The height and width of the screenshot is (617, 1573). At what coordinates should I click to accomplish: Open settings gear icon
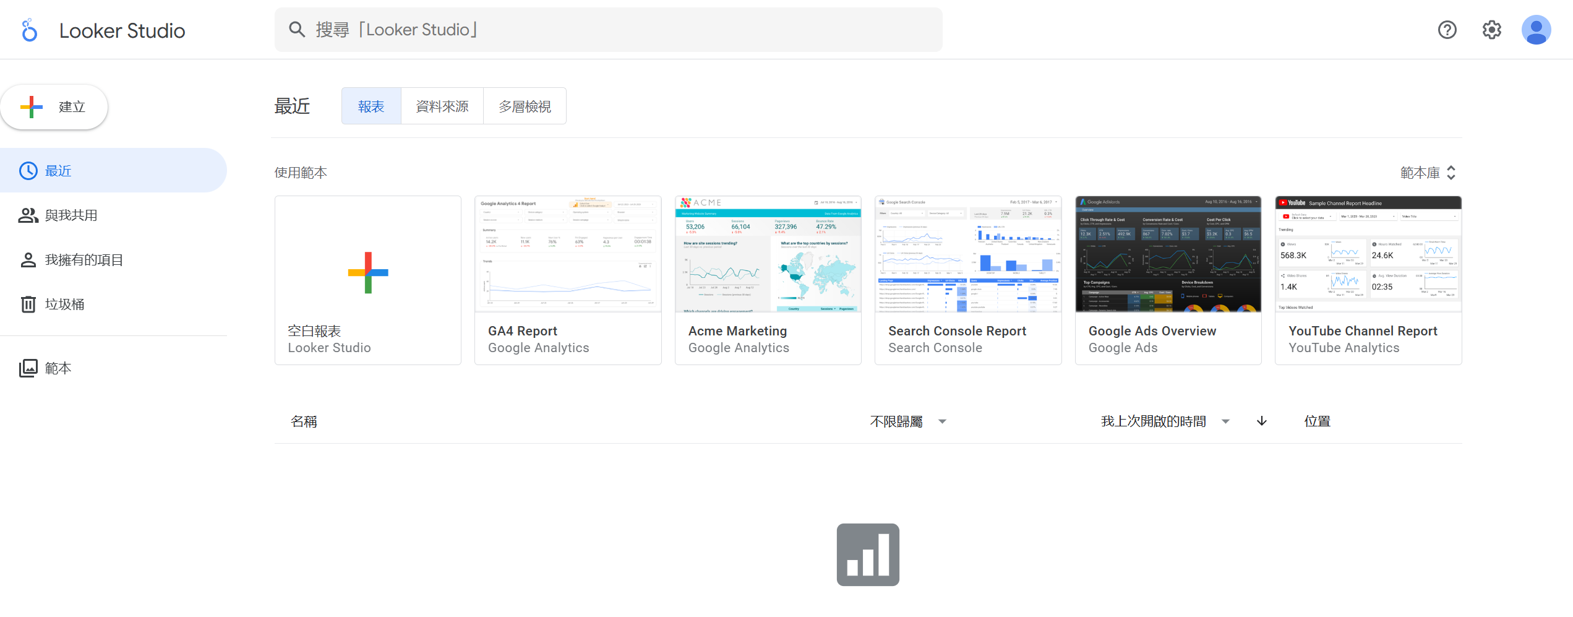coord(1491,30)
